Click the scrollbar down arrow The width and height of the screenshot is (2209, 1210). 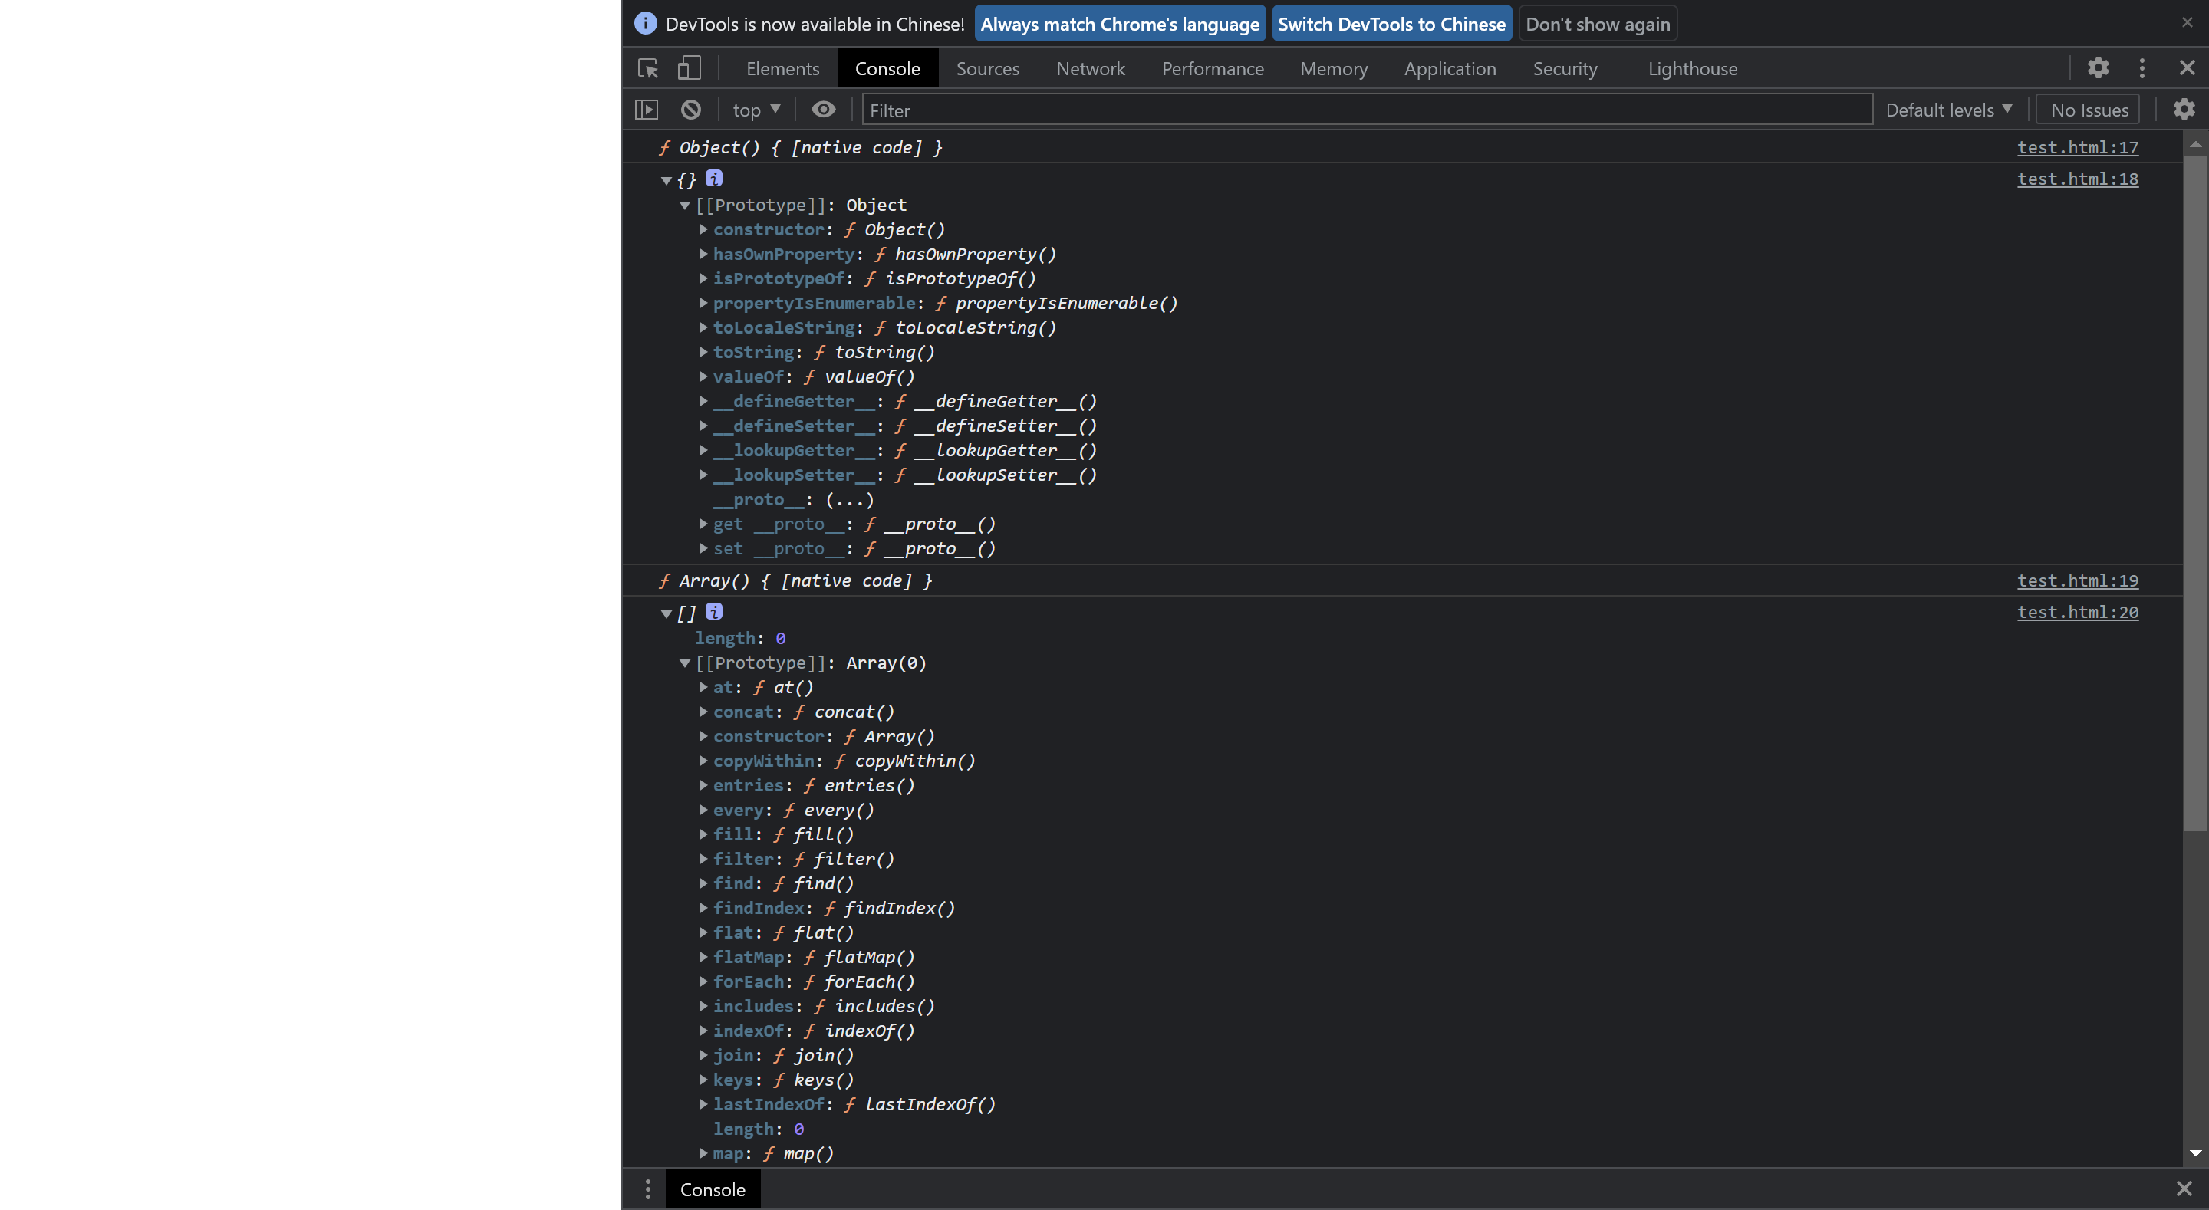(2195, 1153)
